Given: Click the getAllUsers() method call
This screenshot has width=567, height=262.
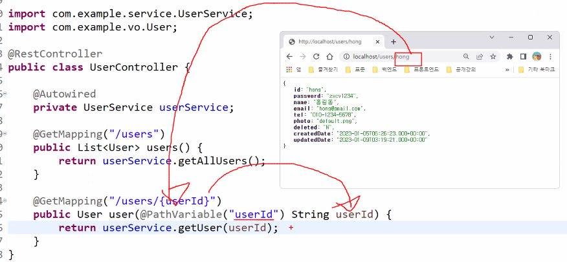Looking at the screenshot, I should 218,161.
